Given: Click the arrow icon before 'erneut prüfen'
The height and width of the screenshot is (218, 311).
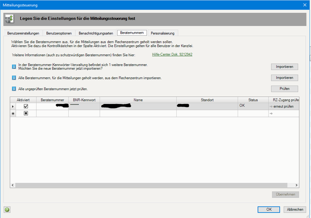Looking at the screenshot, I should click(270, 106).
